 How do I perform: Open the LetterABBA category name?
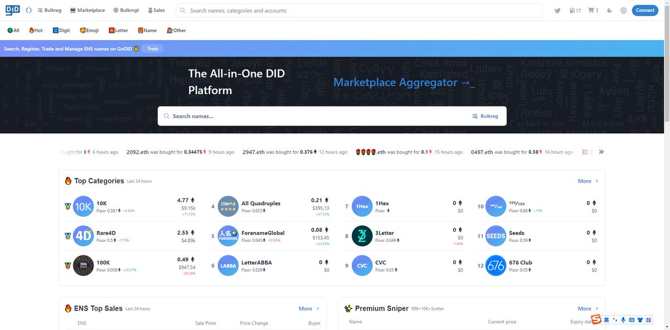257,263
